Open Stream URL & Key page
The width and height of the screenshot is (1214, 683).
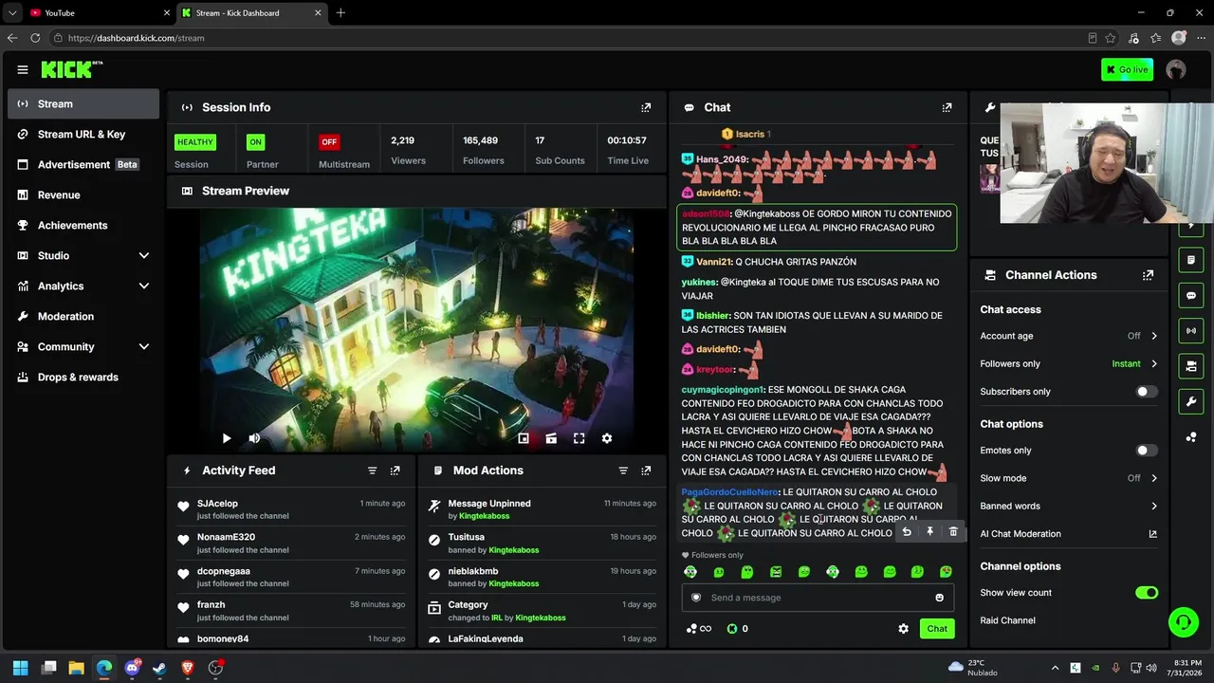[x=83, y=135]
